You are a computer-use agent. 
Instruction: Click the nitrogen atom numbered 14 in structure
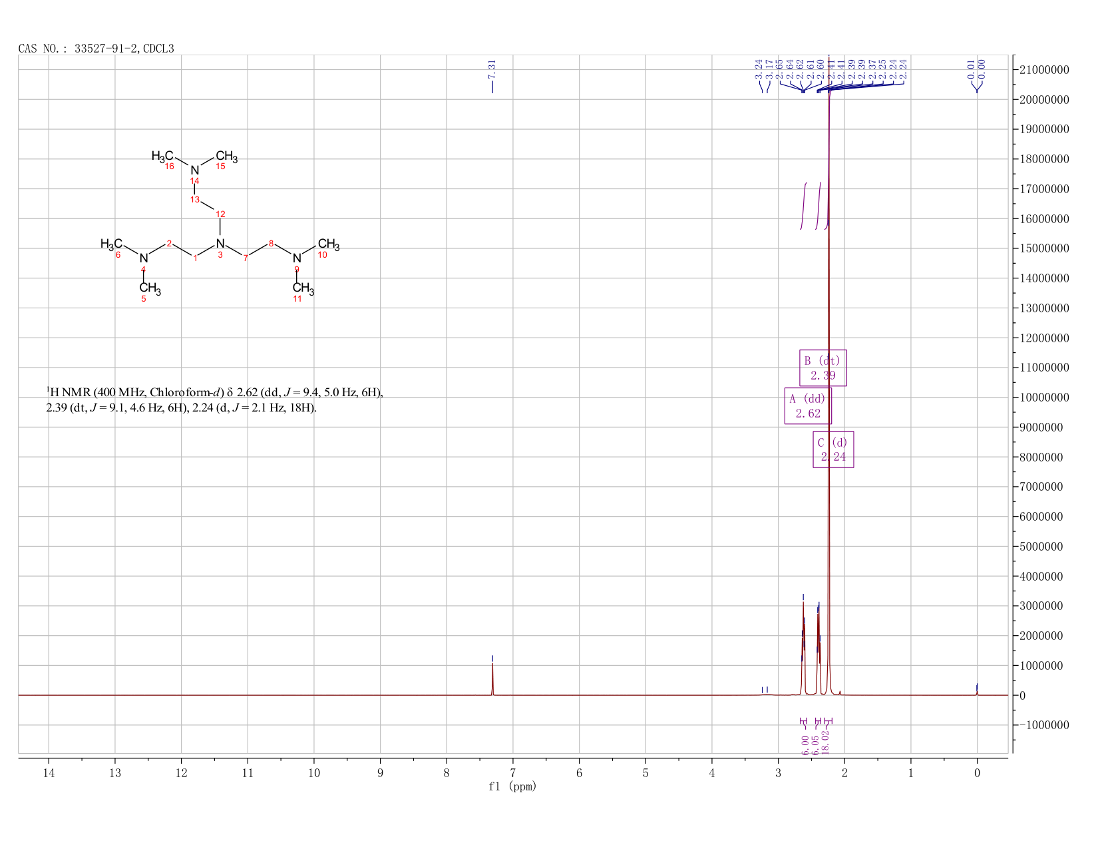click(194, 170)
